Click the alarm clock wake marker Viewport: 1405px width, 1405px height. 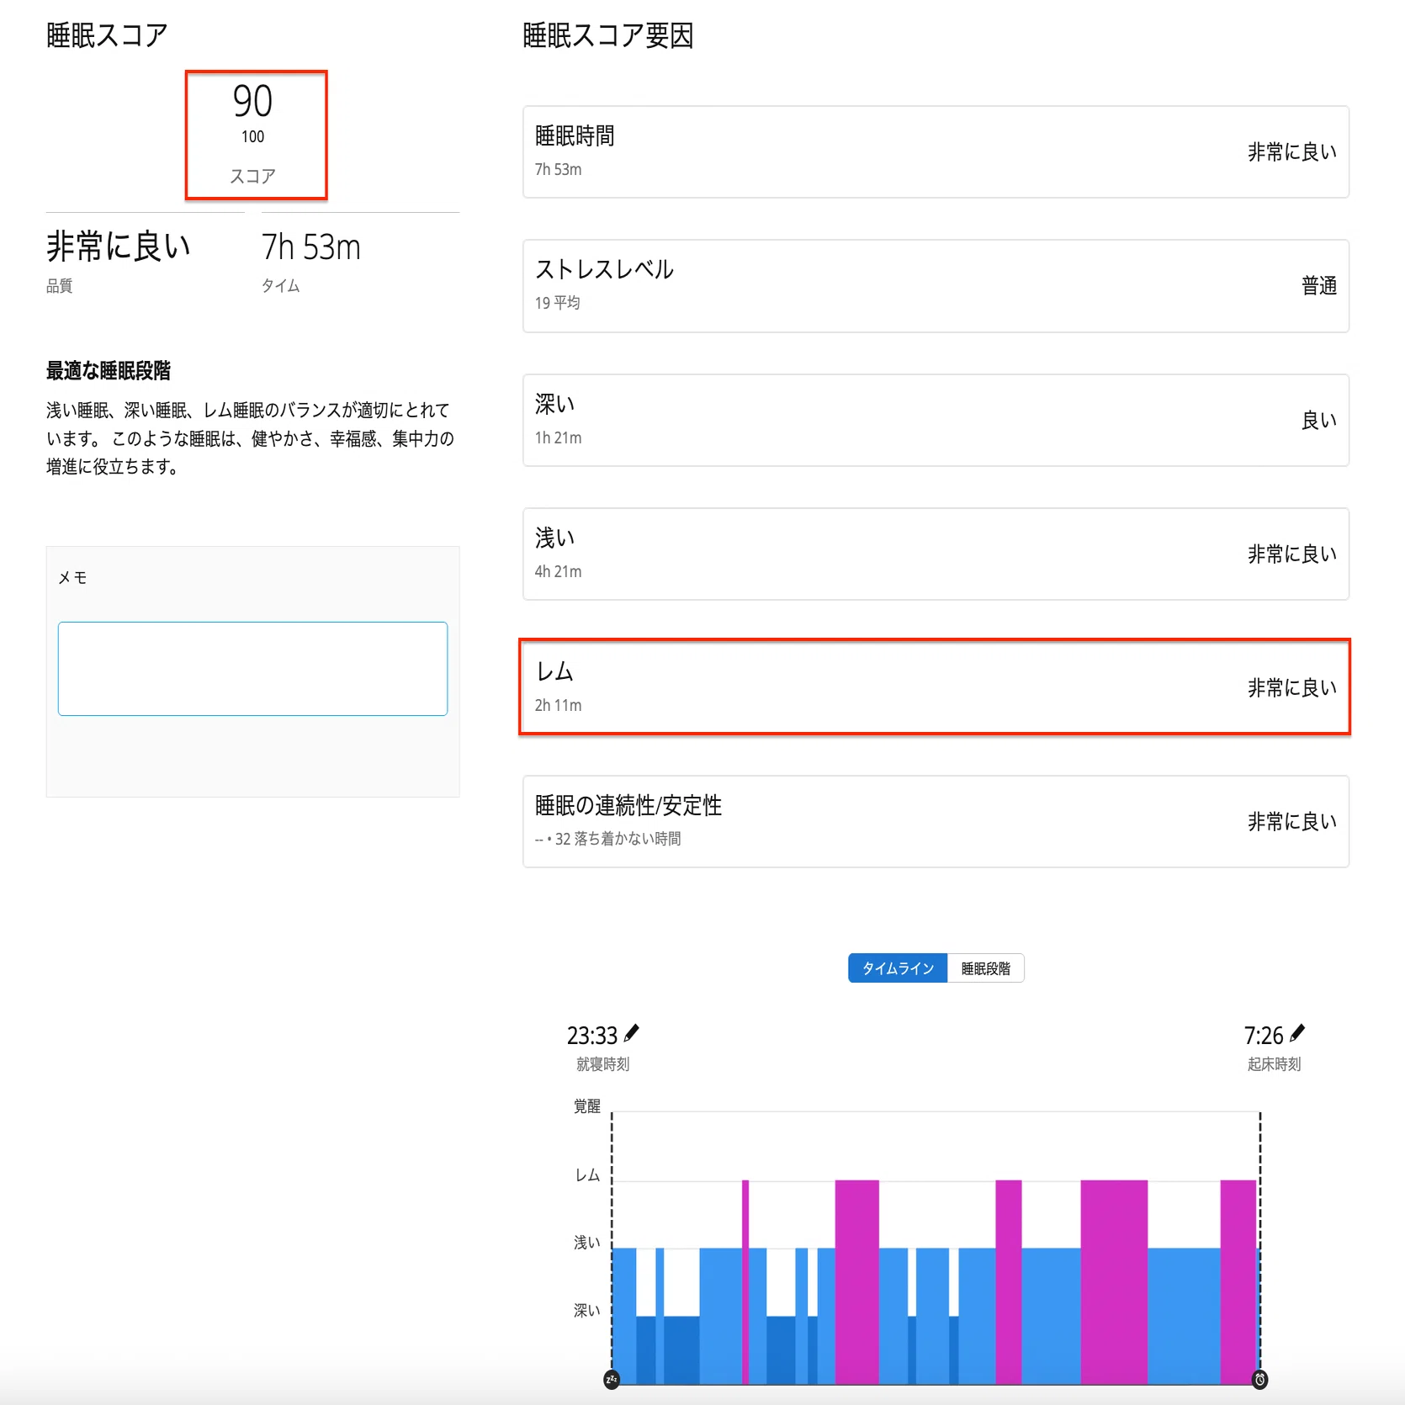click(x=1259, y=1380)
